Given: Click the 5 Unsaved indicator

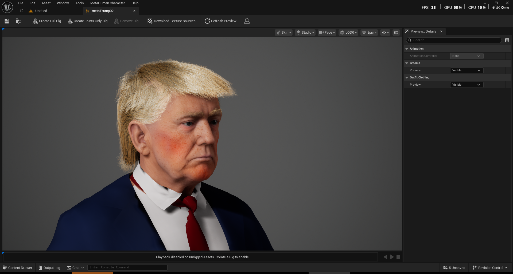Looking at the screenshot, I should point(454,268).
